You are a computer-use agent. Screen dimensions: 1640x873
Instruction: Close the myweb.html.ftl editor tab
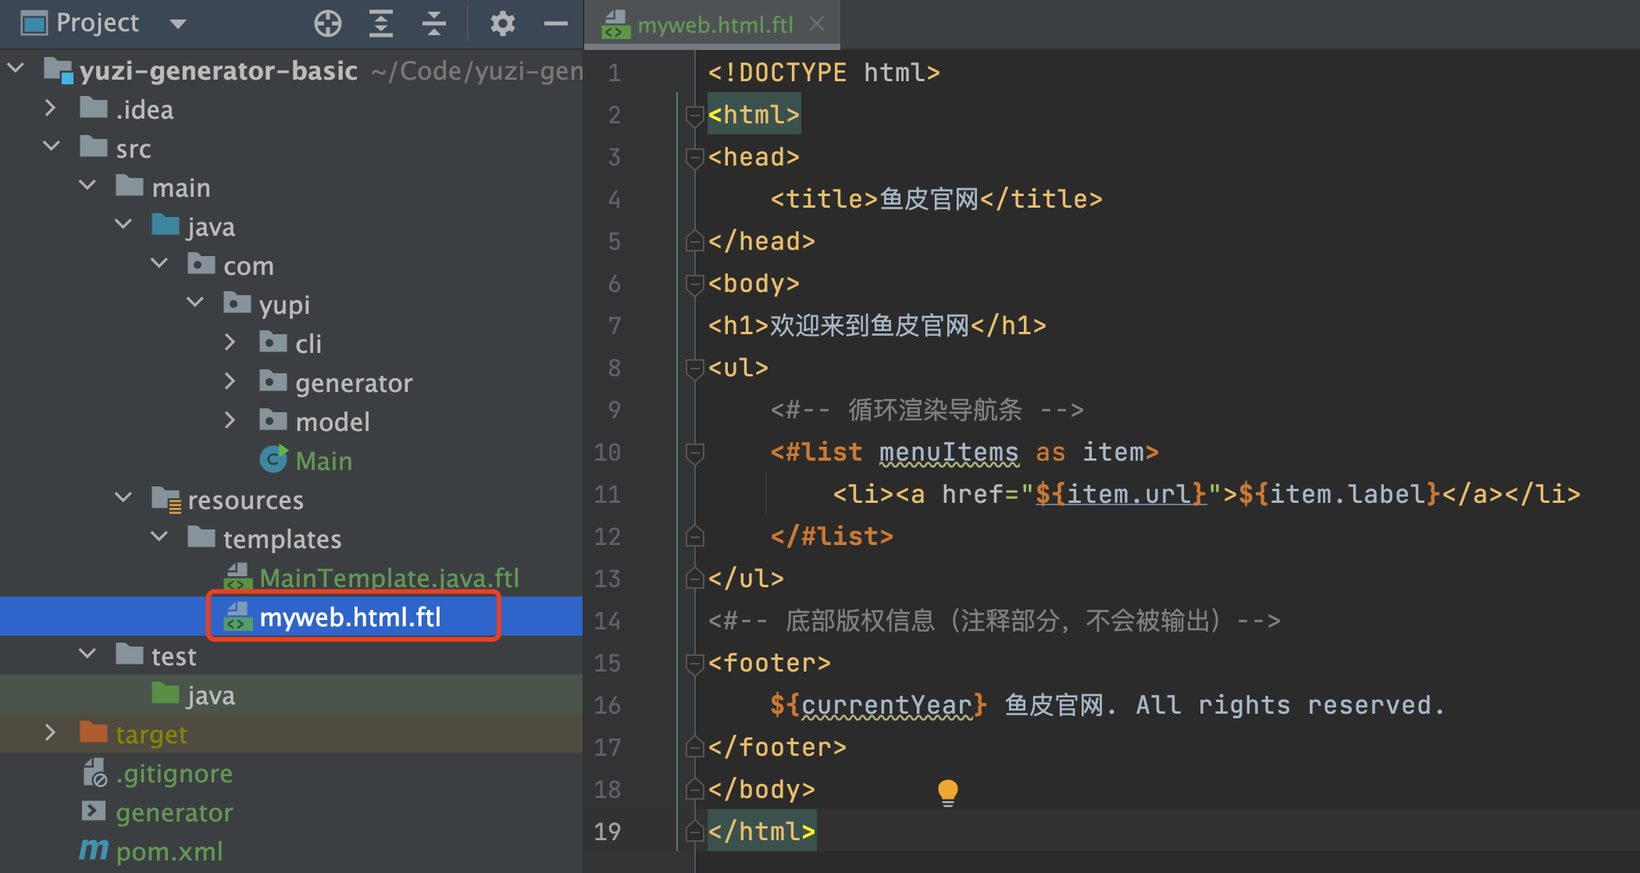[817, 24]
